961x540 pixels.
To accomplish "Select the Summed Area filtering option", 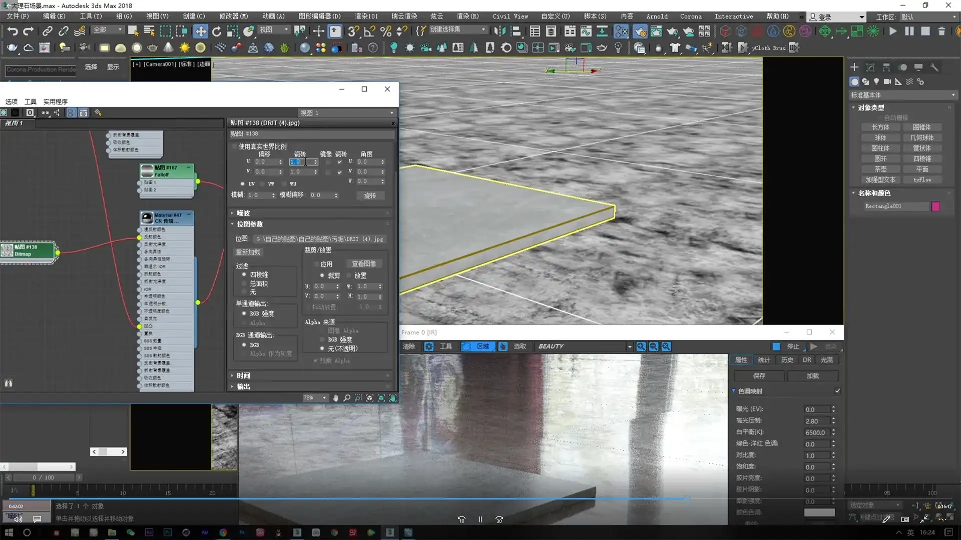I will coord(244,283).
